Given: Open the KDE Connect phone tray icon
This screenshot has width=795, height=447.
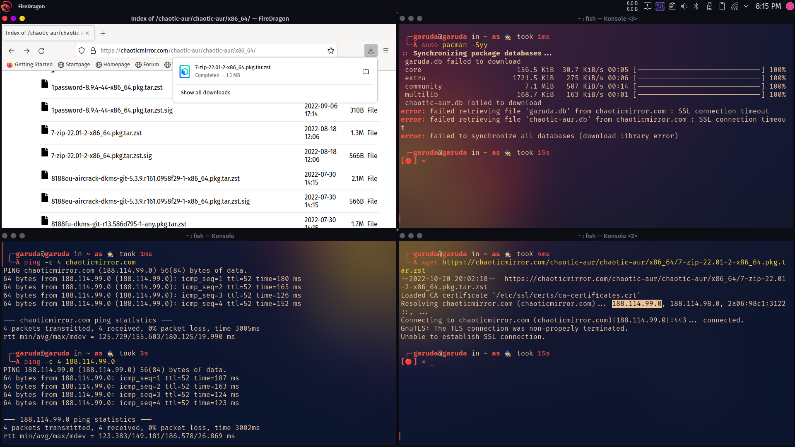Looking at the screenshot, I should [722, 6].
